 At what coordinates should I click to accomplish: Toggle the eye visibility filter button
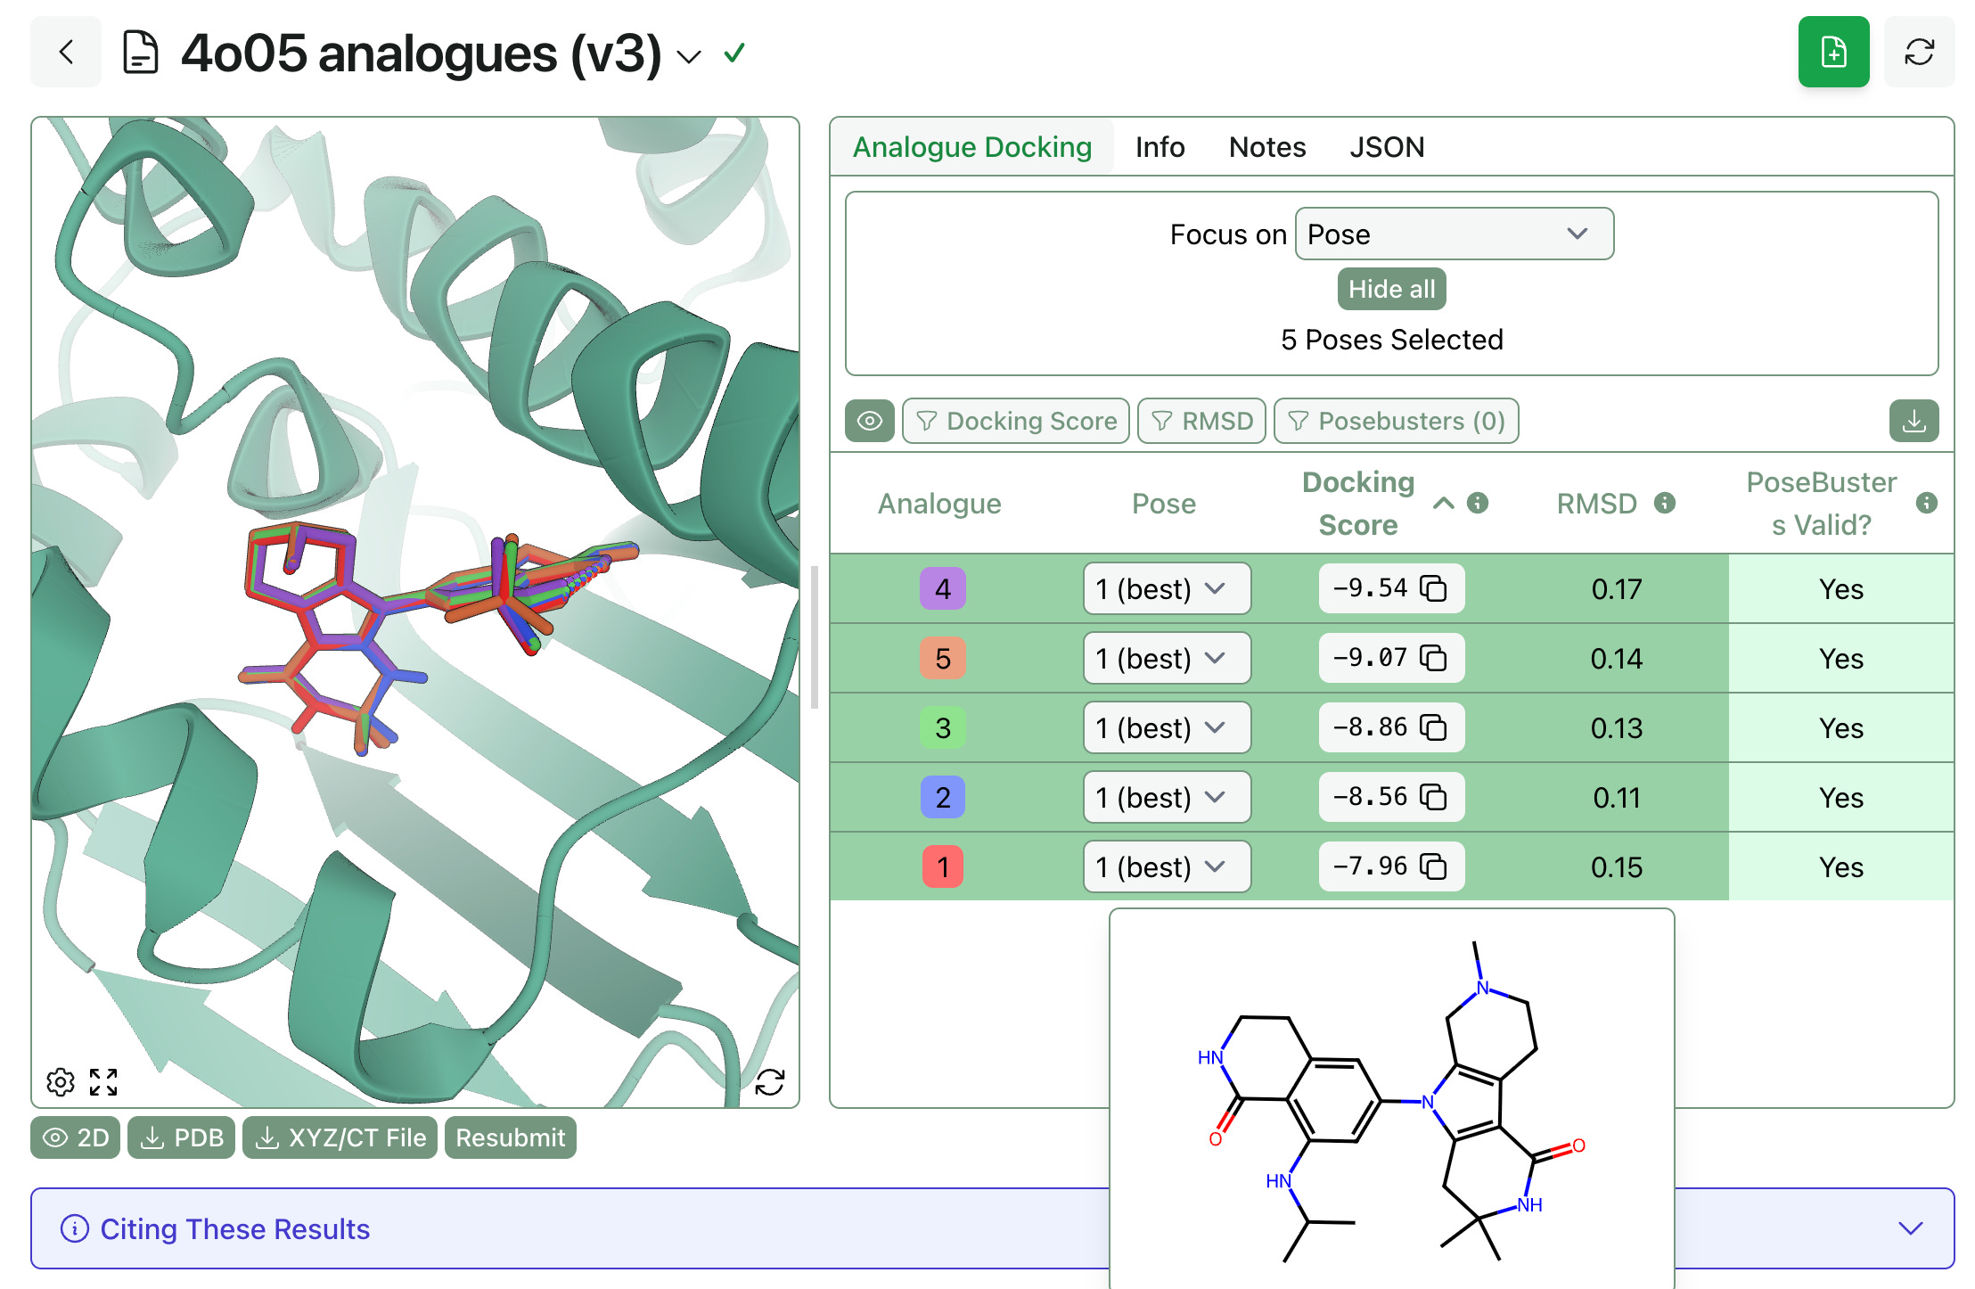pos(870,421)
